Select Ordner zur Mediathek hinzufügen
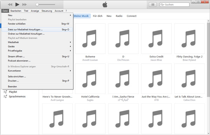210x135 pixels. click(x=37, y=34)
